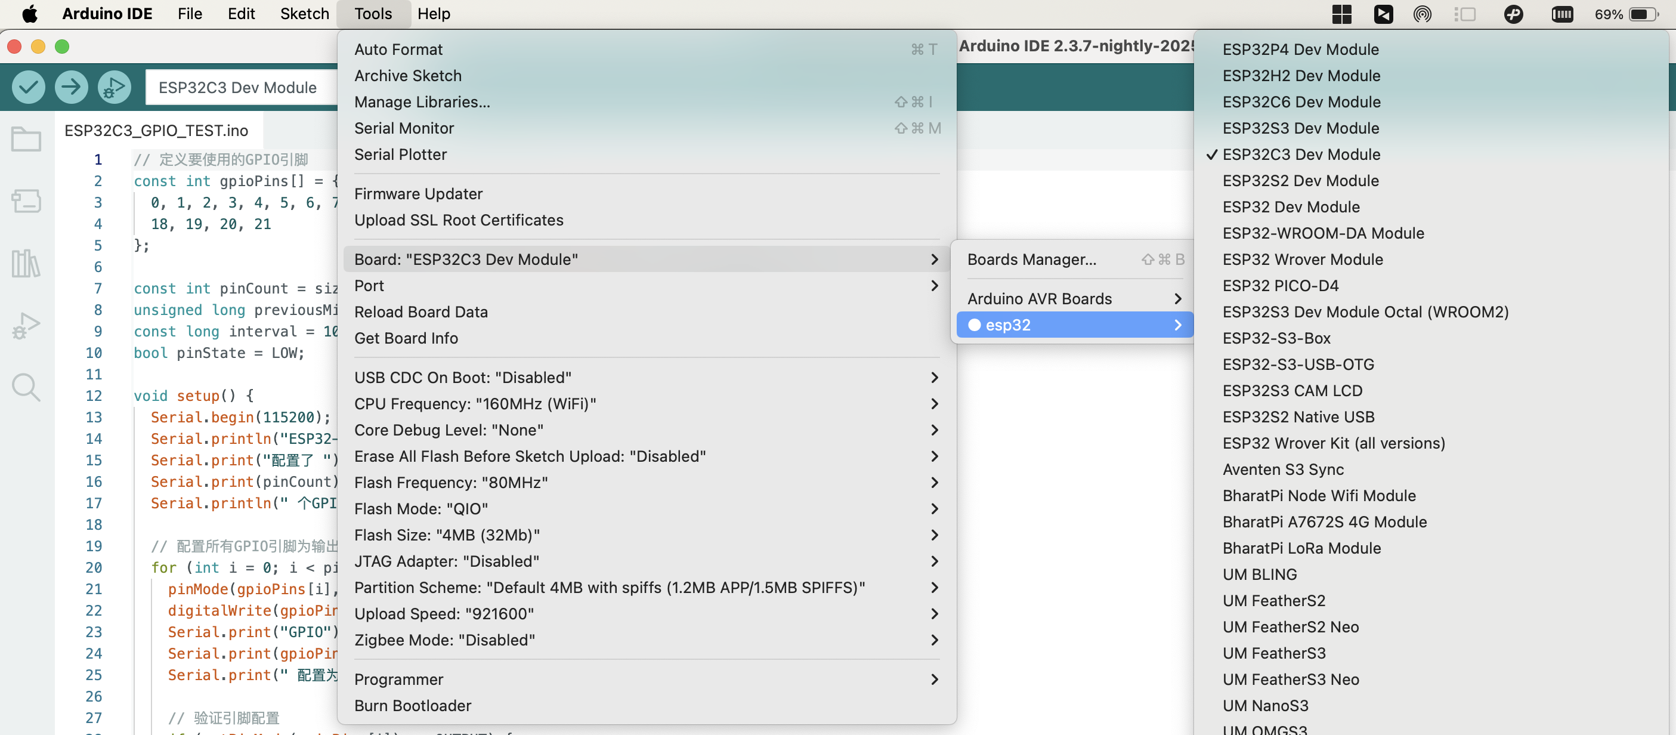Click the Upload arrow button
1676x735 pixels.
[x=71, y=87]
